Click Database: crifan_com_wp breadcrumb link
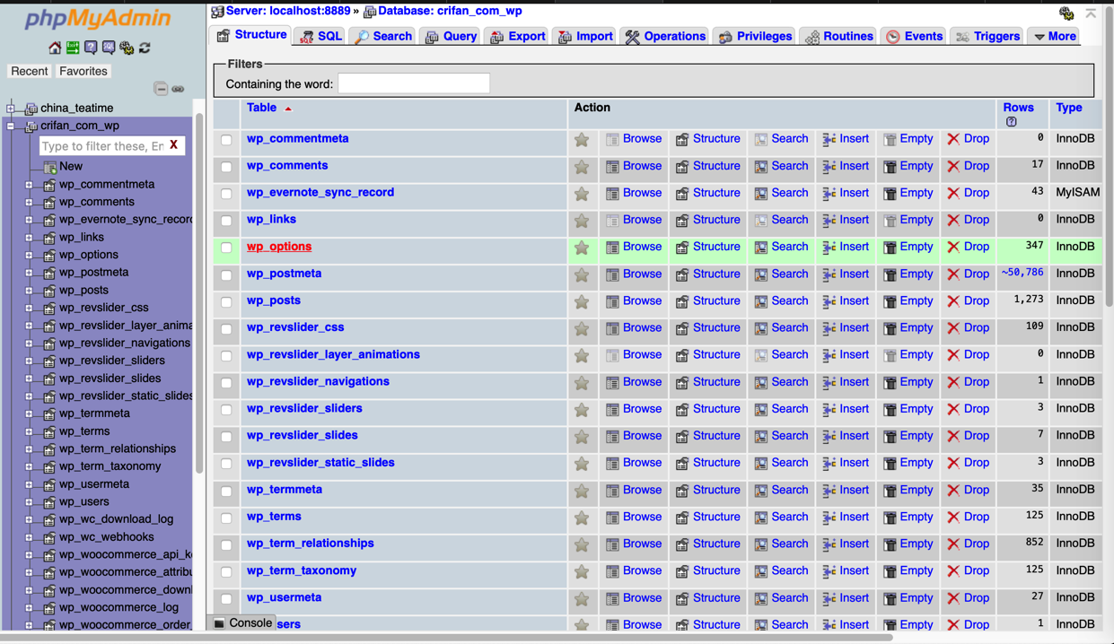This screenshot has height=644, width=1114. (x=449, y=11)
